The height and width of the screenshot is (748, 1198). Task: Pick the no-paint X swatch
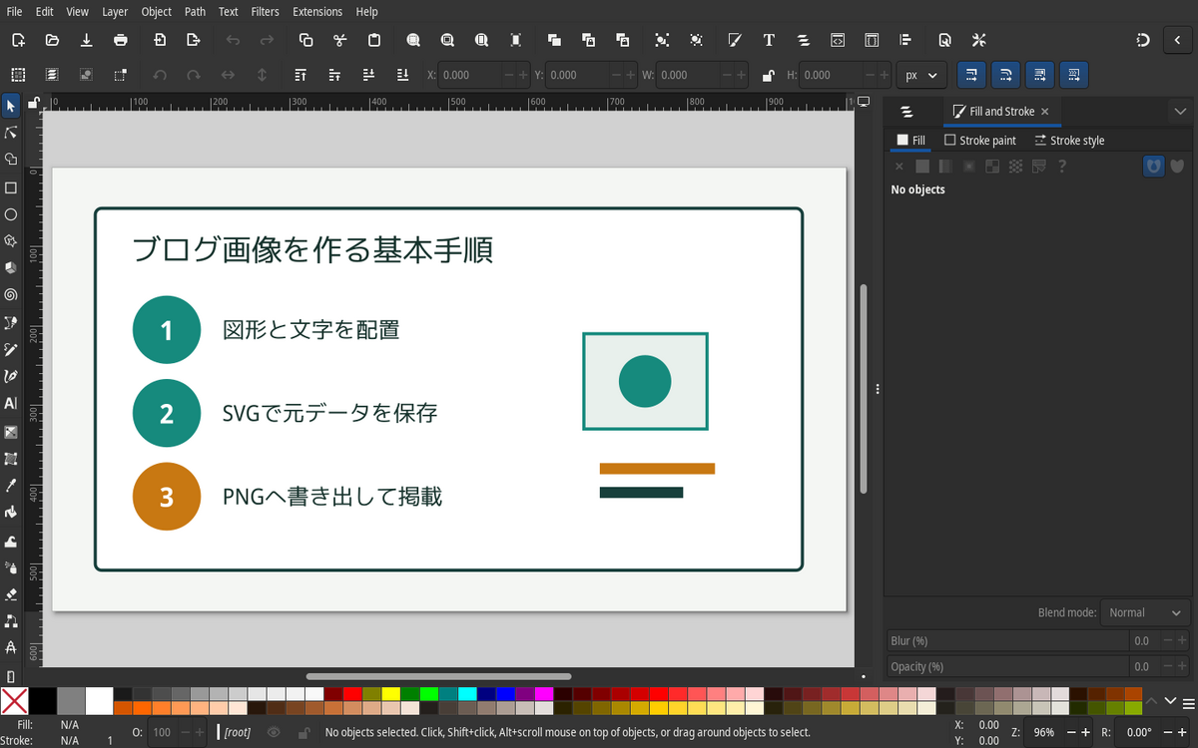point(14,701)
